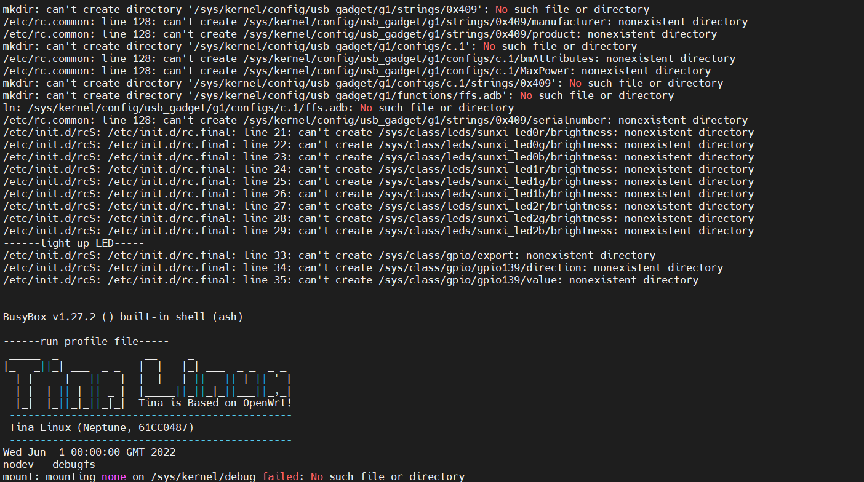The width and height of the screenshot is (864, 482).
Task: Click the BusyBox v1.27.2 shell banner line
Action: coord(123,317)
